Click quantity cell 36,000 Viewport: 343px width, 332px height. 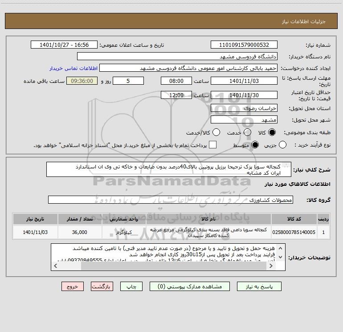[80, 232]
